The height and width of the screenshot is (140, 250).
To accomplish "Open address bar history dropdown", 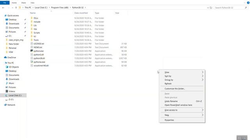I will (x=208, y=8).
